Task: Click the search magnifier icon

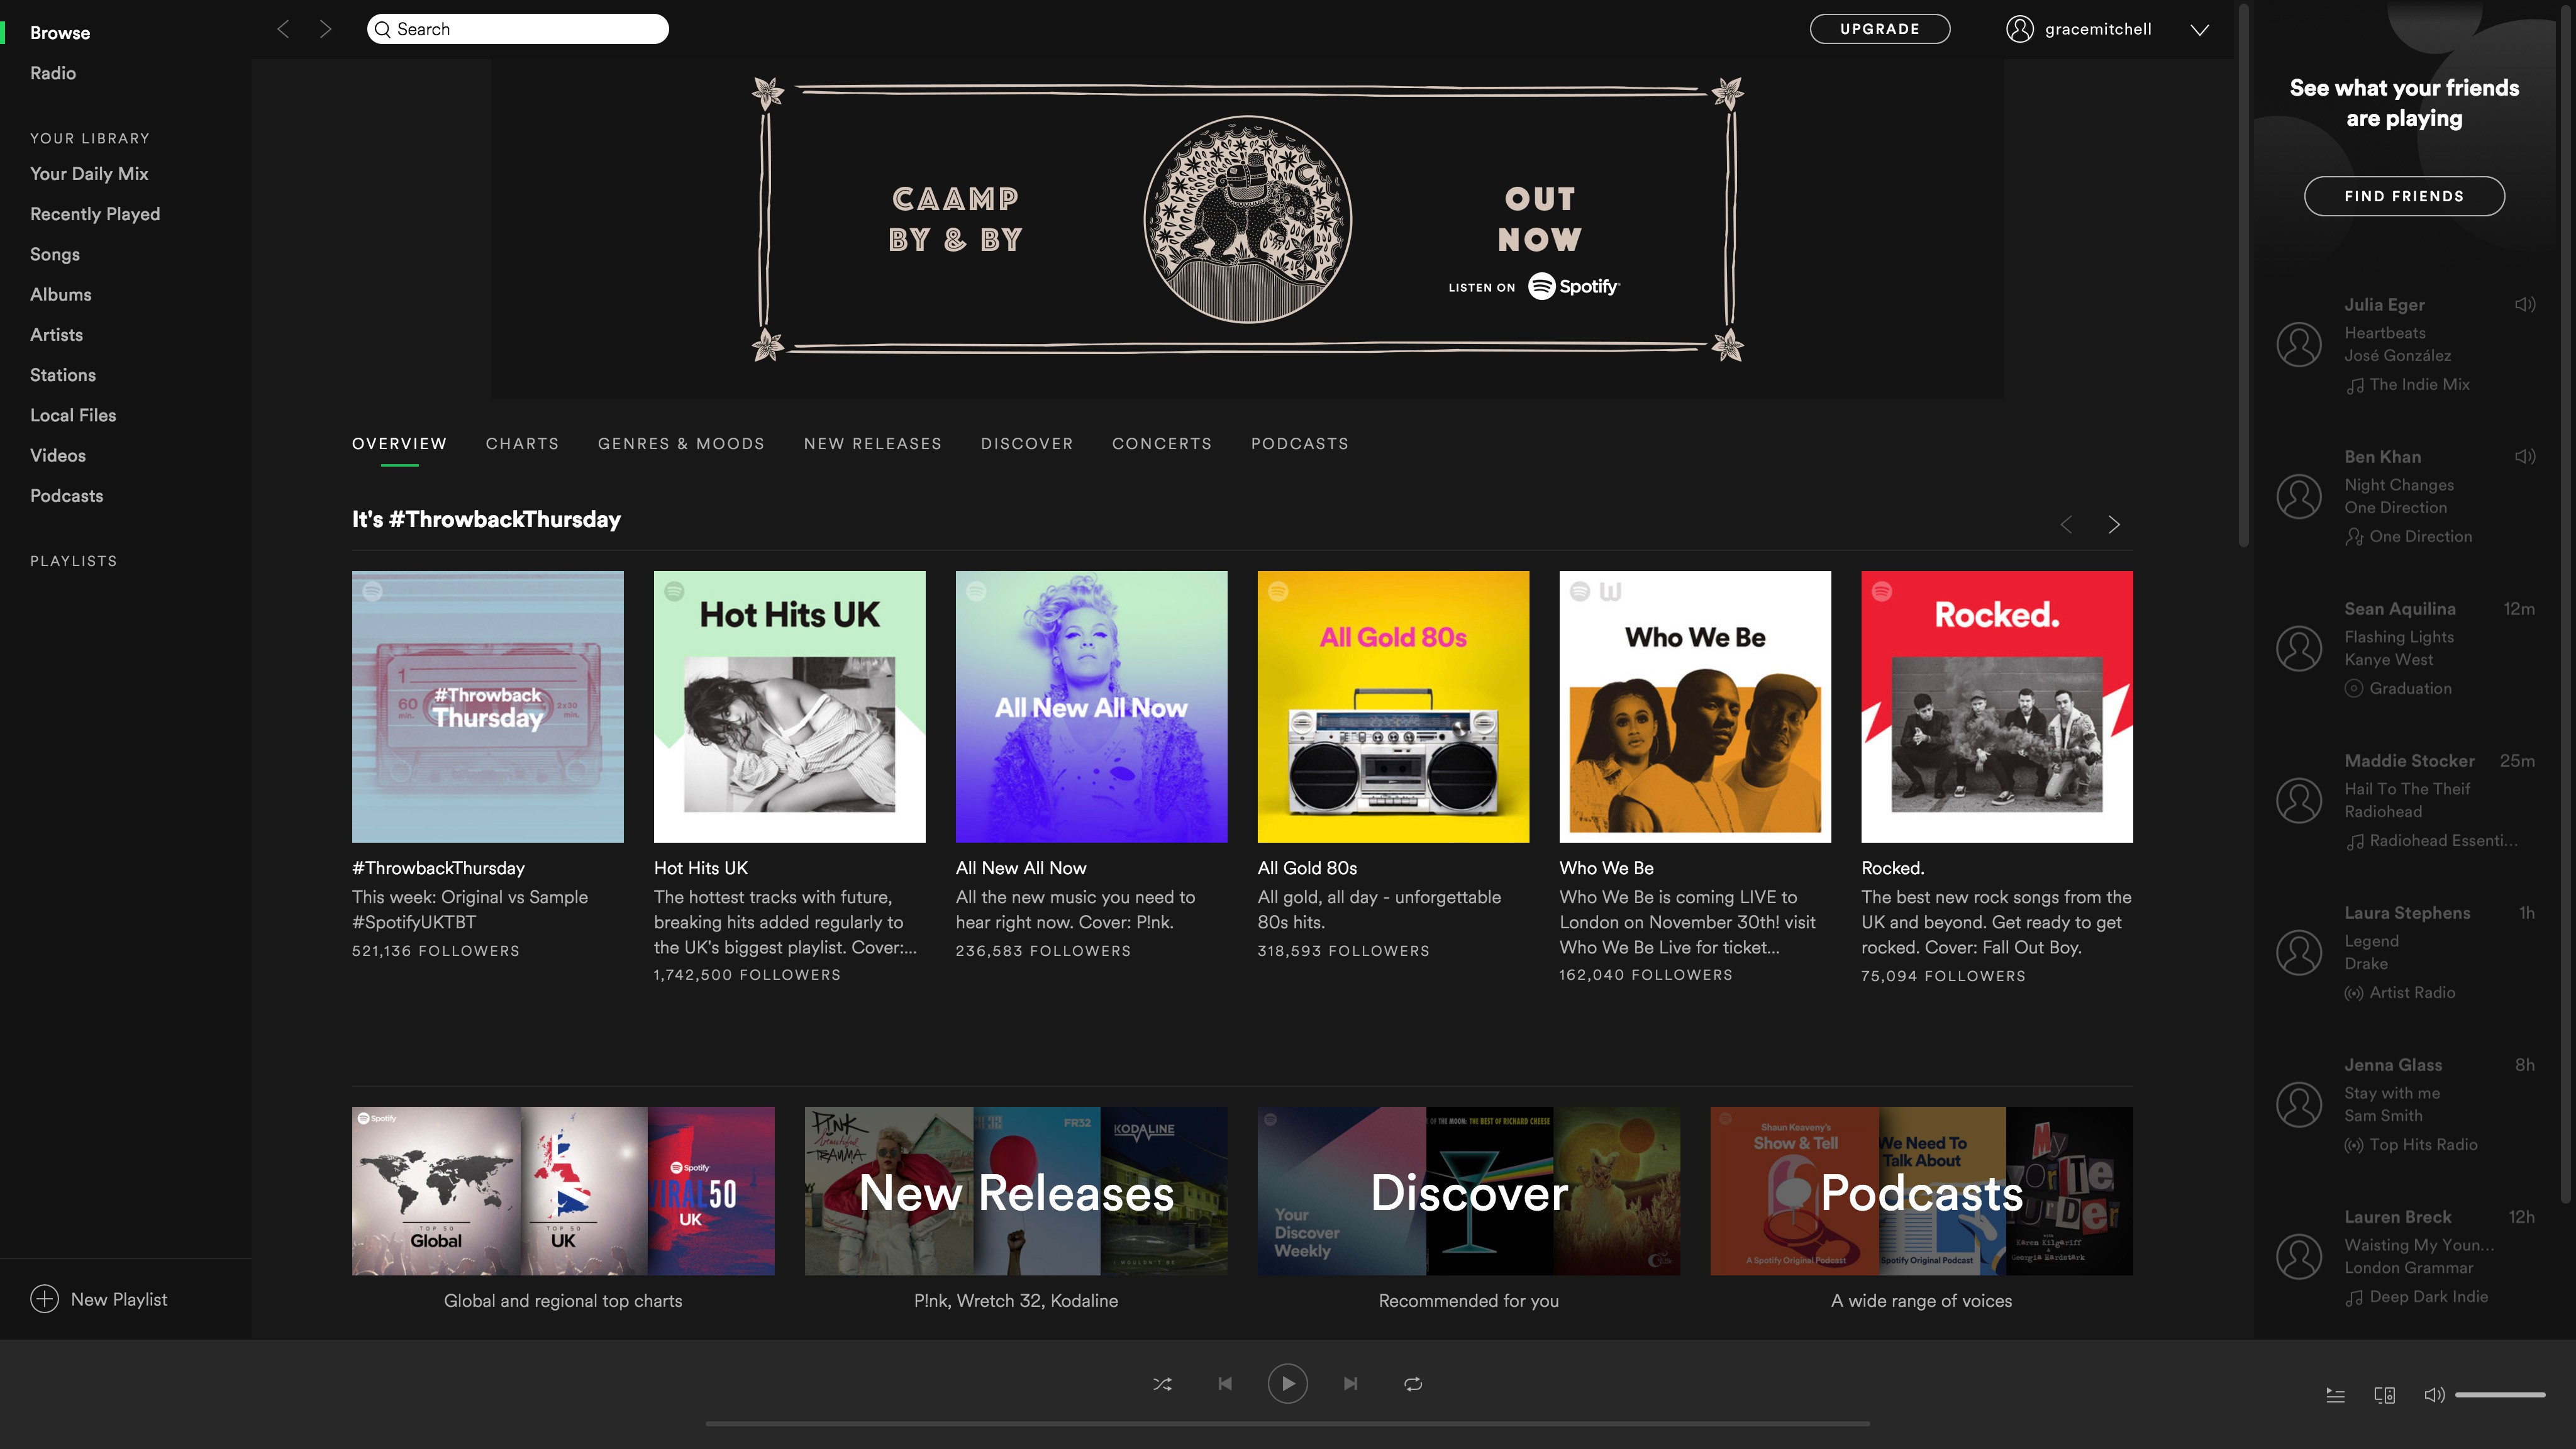Action: [x=382, y=29]
